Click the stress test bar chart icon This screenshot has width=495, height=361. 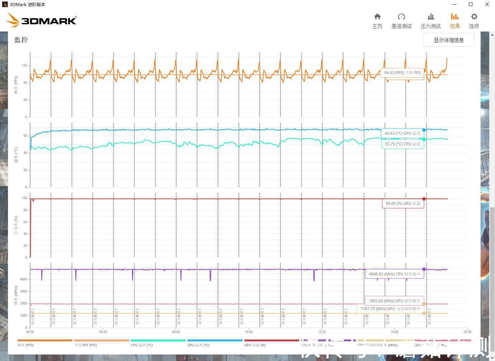431,16
